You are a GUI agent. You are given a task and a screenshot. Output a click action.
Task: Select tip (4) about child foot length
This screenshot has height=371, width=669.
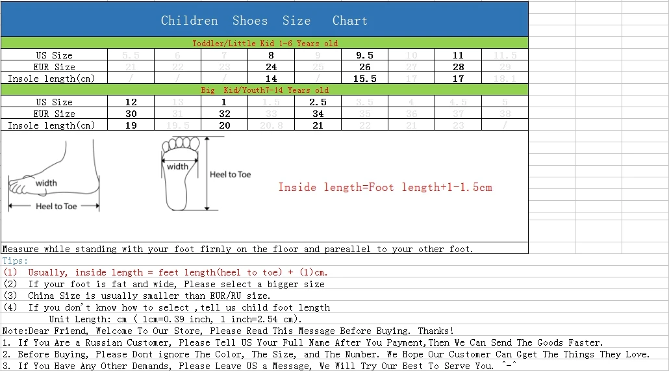[167, 307]
